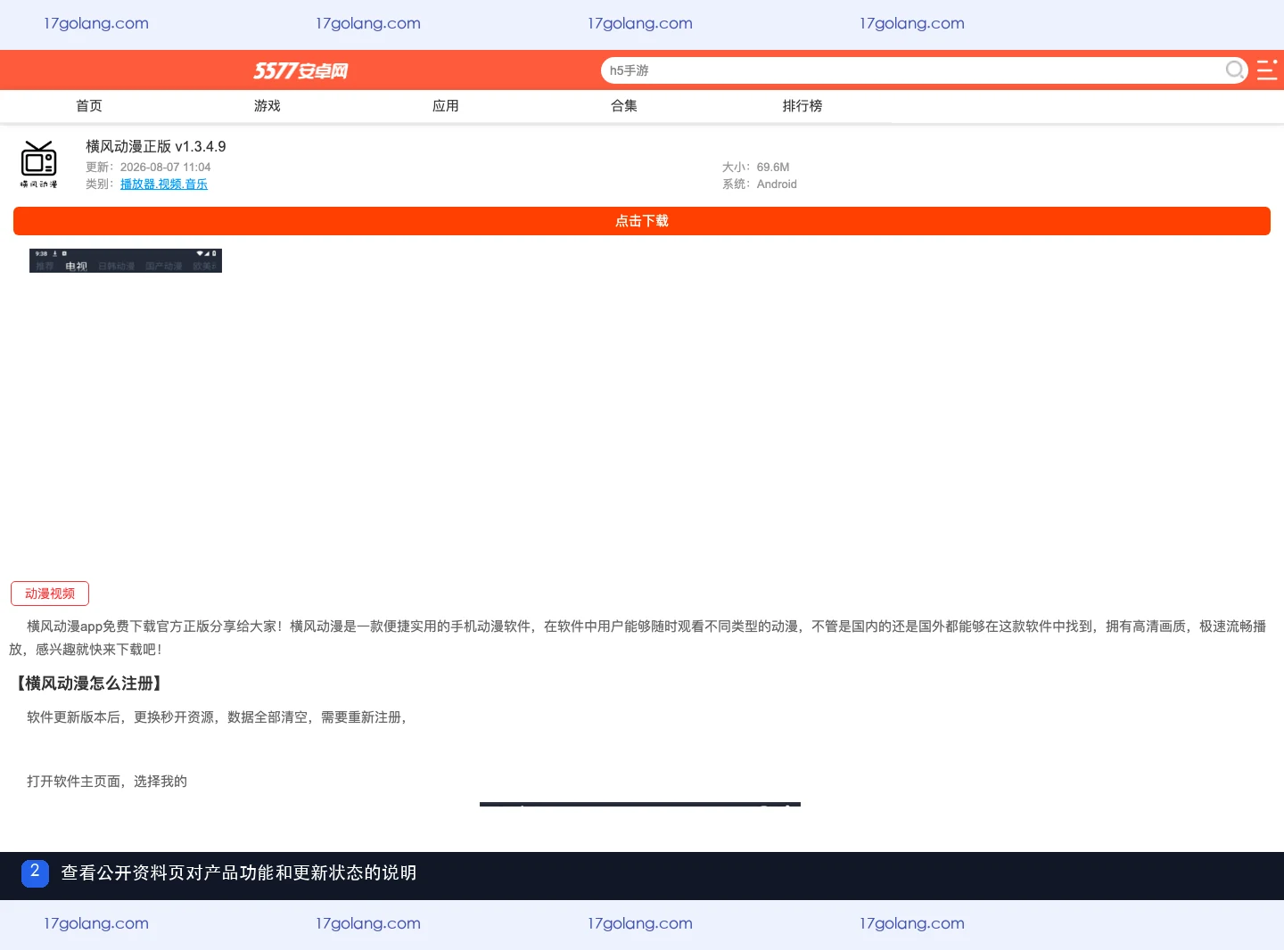This screenshot has height=950, width=1284.
Task: Click the title 横风动漫正版 v1.3.4.9
Action: tap(156, 146)
